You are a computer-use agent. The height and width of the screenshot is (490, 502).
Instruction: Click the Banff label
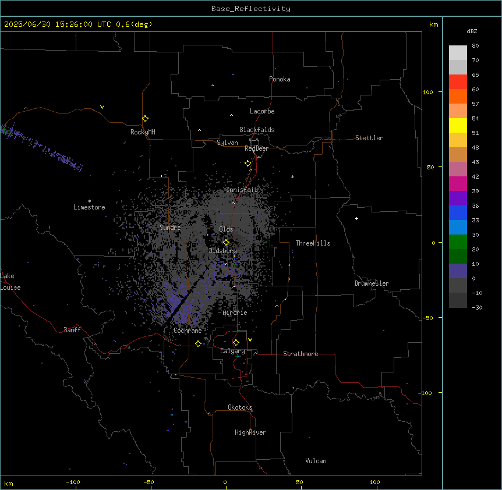tap(72, 330)
